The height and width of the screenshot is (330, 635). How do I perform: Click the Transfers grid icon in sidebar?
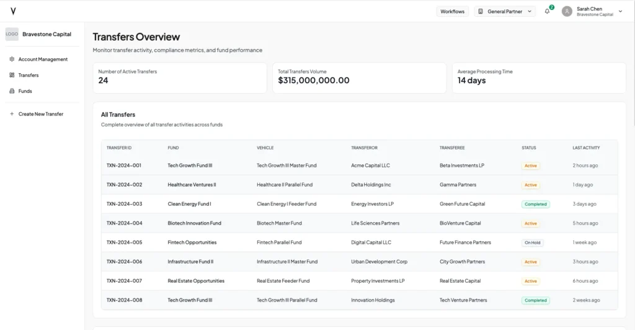click(12, 75)
